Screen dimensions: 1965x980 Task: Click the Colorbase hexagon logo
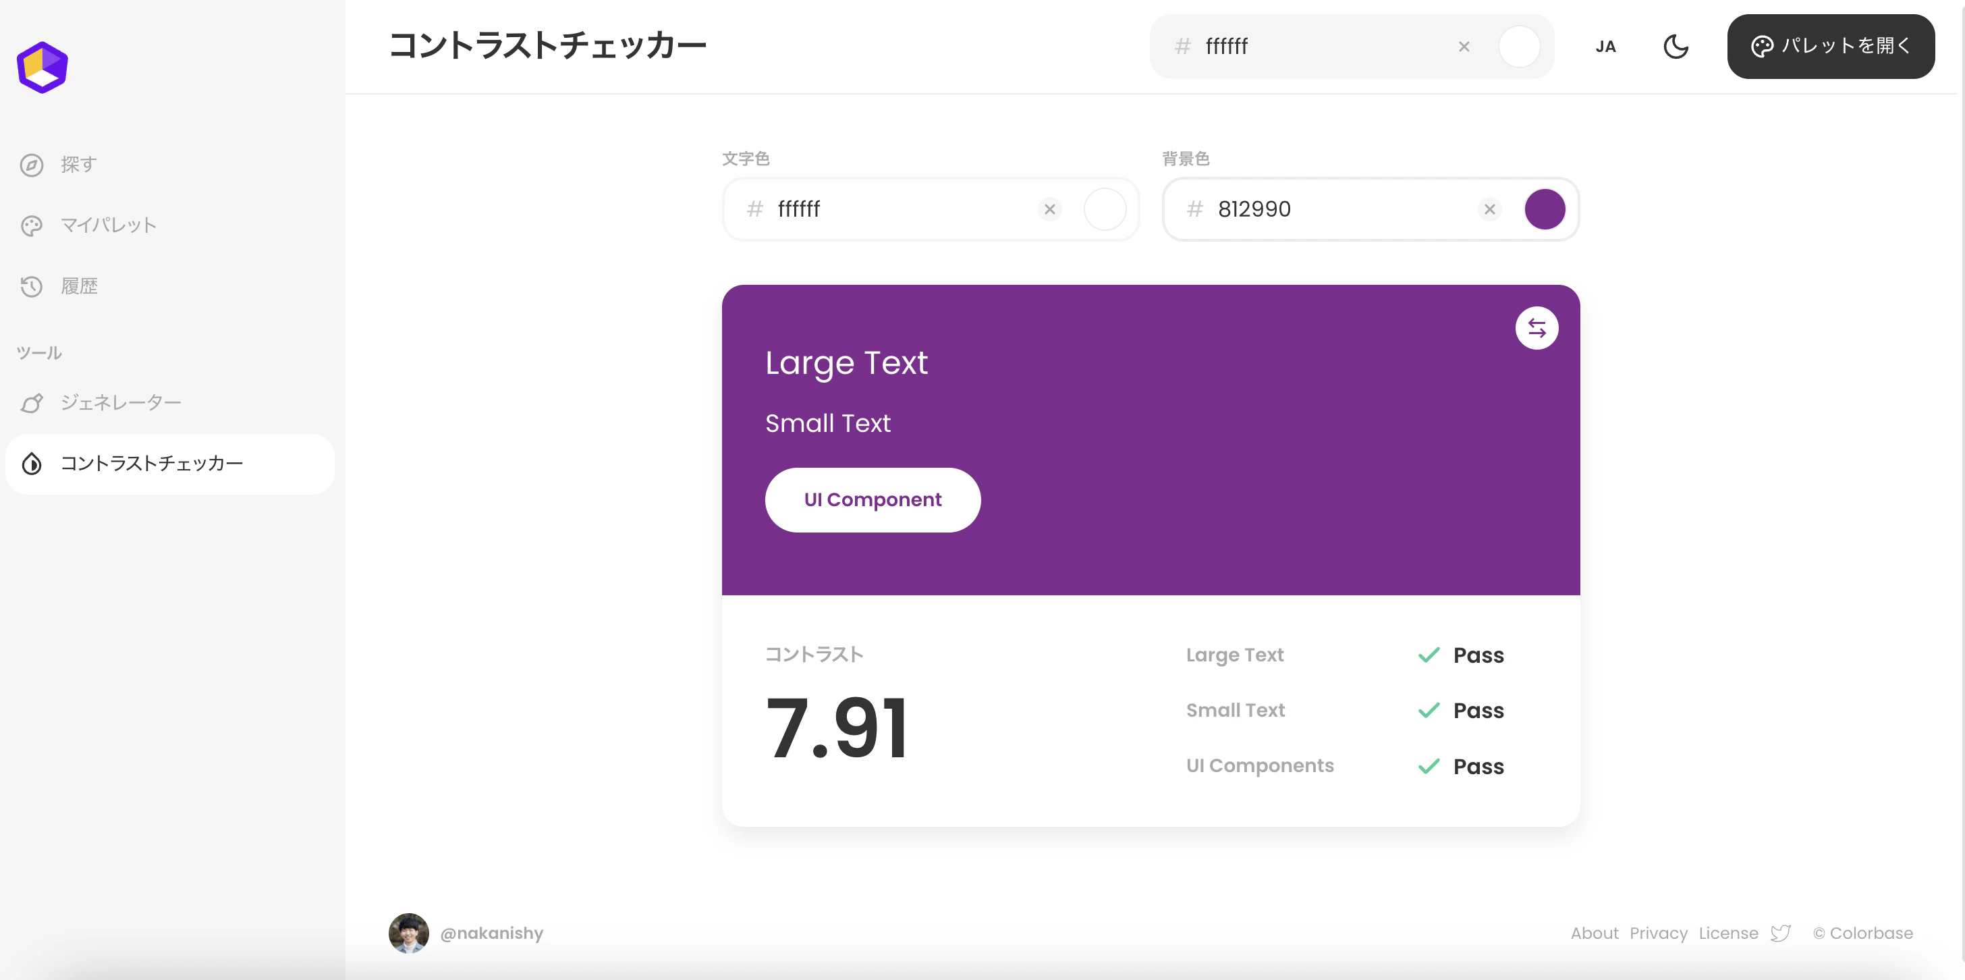pyautogui.click(x=43, y=67)
